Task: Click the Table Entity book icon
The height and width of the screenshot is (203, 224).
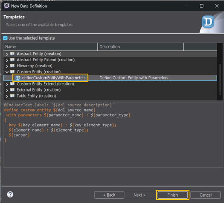Action: click(x=12, y=96)
